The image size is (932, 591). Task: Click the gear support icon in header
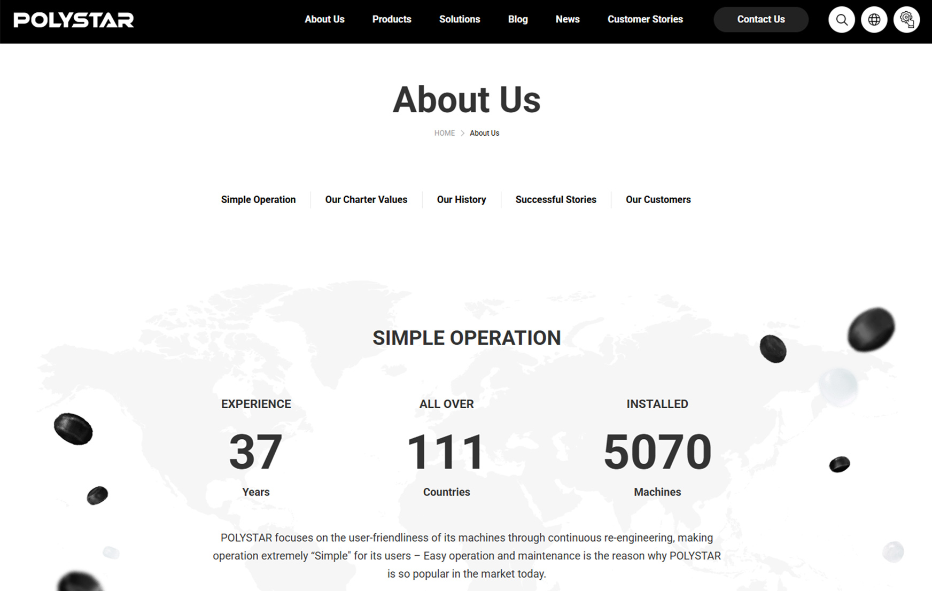(906, 20)
